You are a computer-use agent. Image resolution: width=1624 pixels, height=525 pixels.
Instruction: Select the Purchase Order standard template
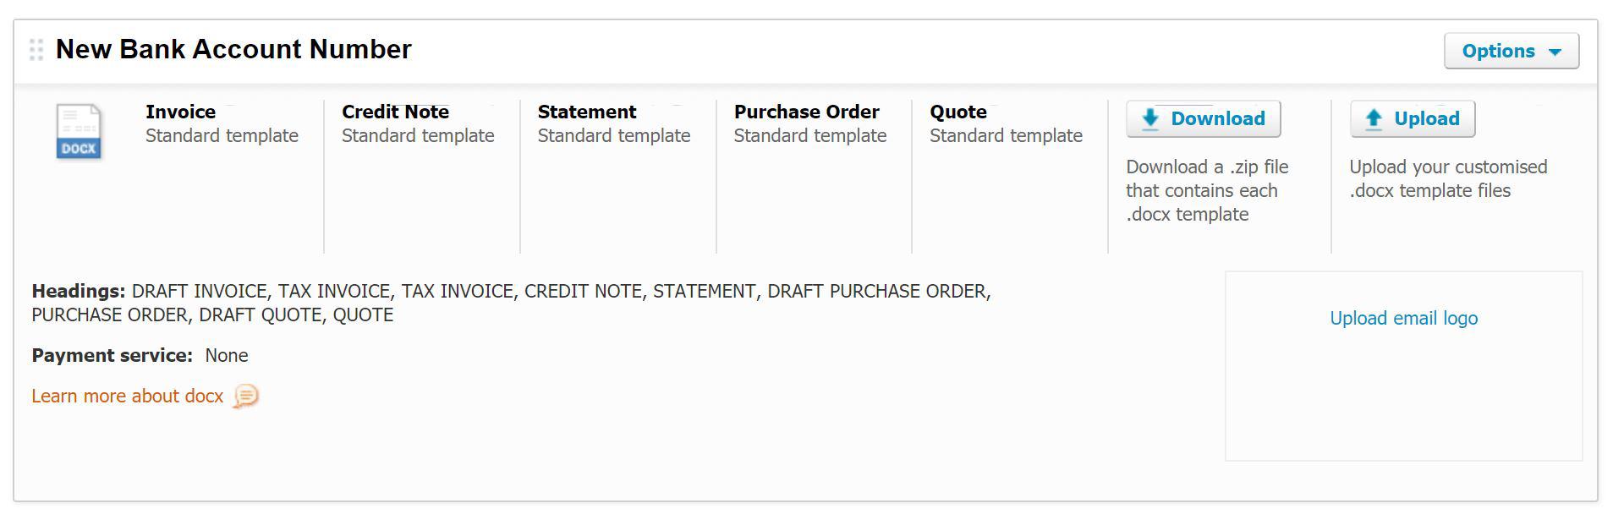[809, 123]
